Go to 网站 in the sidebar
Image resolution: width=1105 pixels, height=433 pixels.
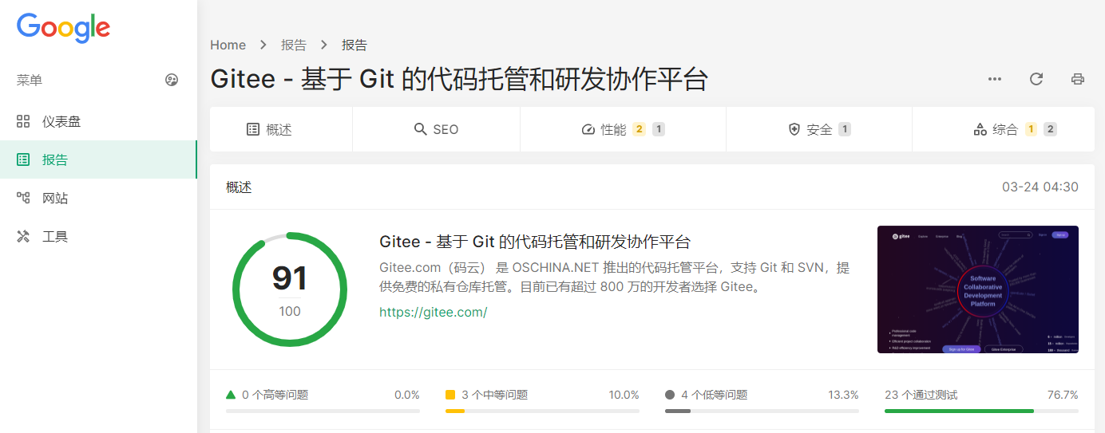tap(98, 198)
